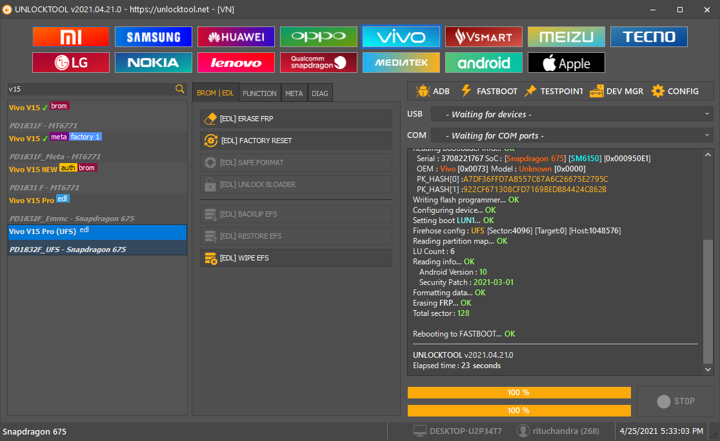
Task: Select Vivo V15 brom PD1831F entry
Action: click(97, 116)
